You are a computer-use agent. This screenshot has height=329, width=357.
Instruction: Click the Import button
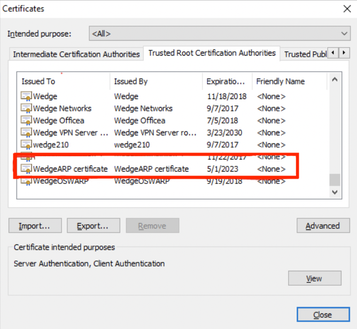[35, 226]
